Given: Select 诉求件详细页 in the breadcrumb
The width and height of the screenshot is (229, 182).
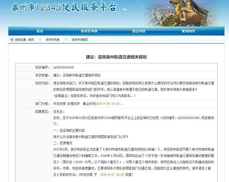Looking at the screenshot, I should (x=80, y=40).
